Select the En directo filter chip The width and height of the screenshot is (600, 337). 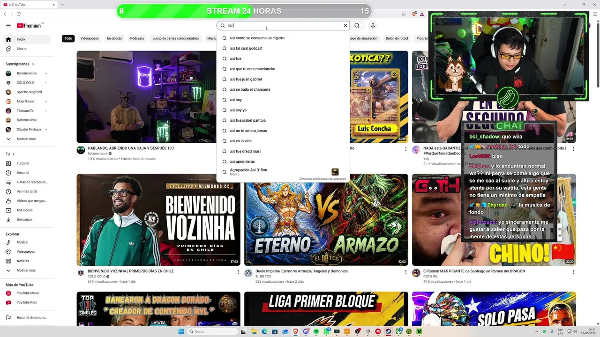pos(114,38)
